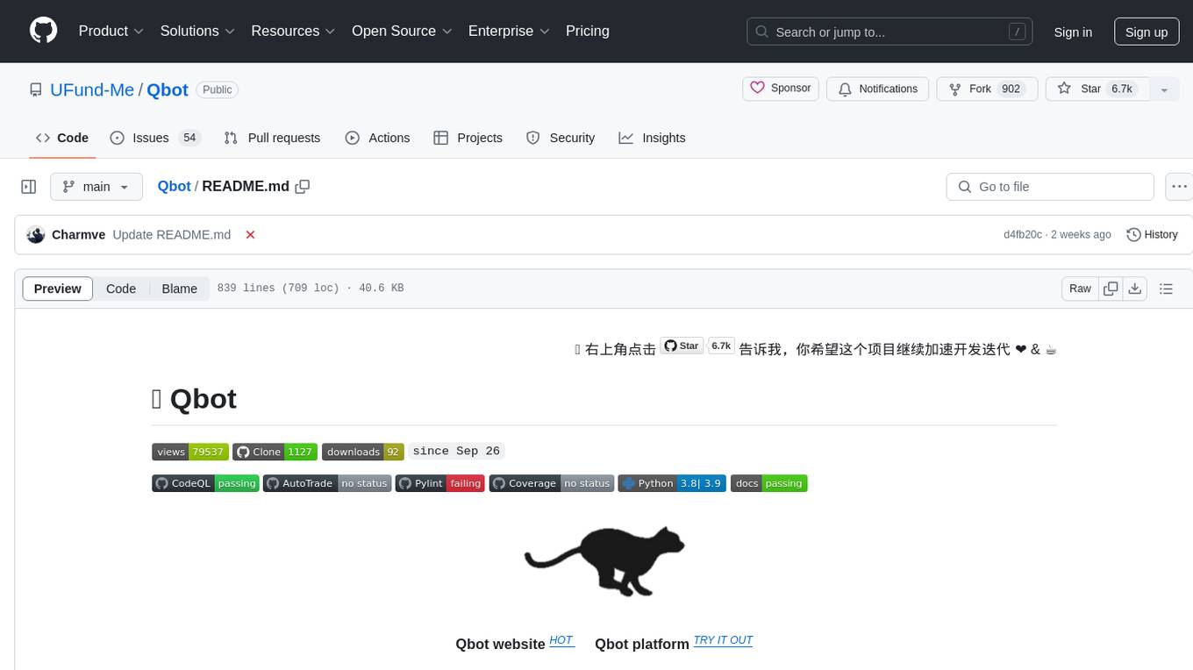Click the Clone 1127 badge
Image resolution: width=1193 pixels, height=670 pixels.
(275, 452)
